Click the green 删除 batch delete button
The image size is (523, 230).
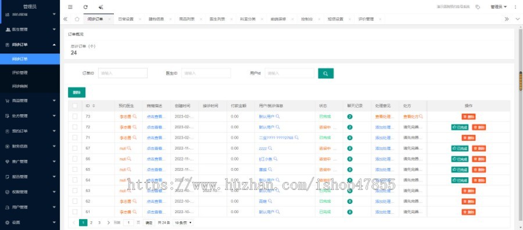pos(77,92)
